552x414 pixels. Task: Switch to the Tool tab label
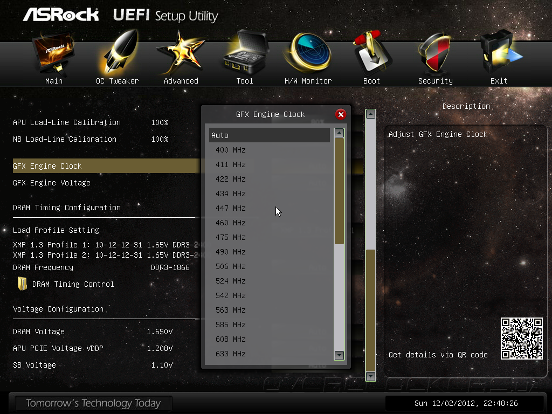(x=245, y=81)
